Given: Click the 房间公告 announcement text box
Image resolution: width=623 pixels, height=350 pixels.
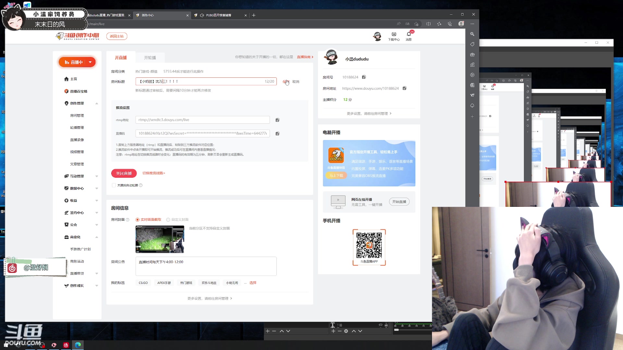Looking at the screenshot, I should [206, 266].
